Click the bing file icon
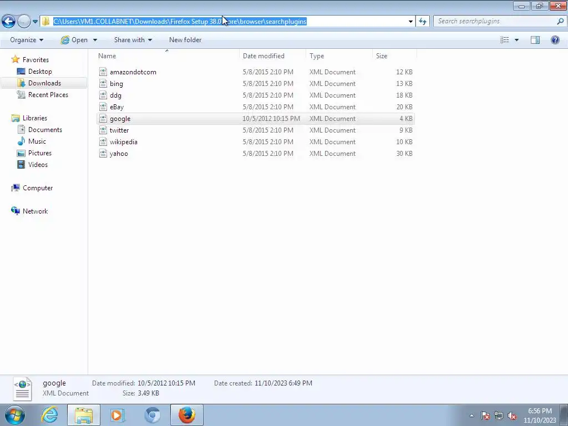Image resolution: width=568 pixels, height=426 pixels. [x=103, y=83]
